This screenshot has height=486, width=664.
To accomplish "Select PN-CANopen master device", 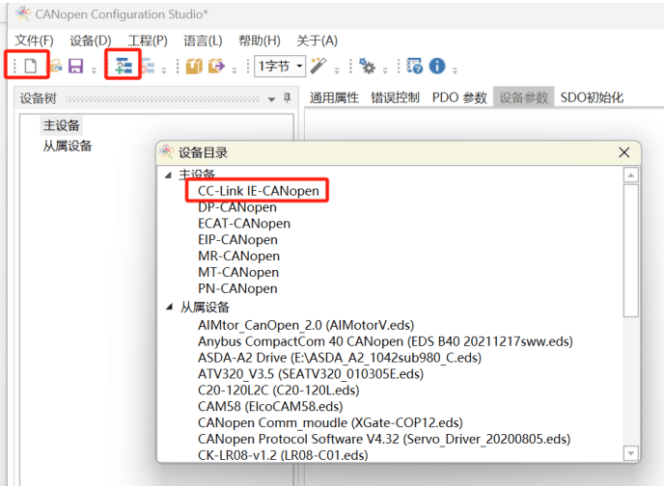I will (237, 288).
